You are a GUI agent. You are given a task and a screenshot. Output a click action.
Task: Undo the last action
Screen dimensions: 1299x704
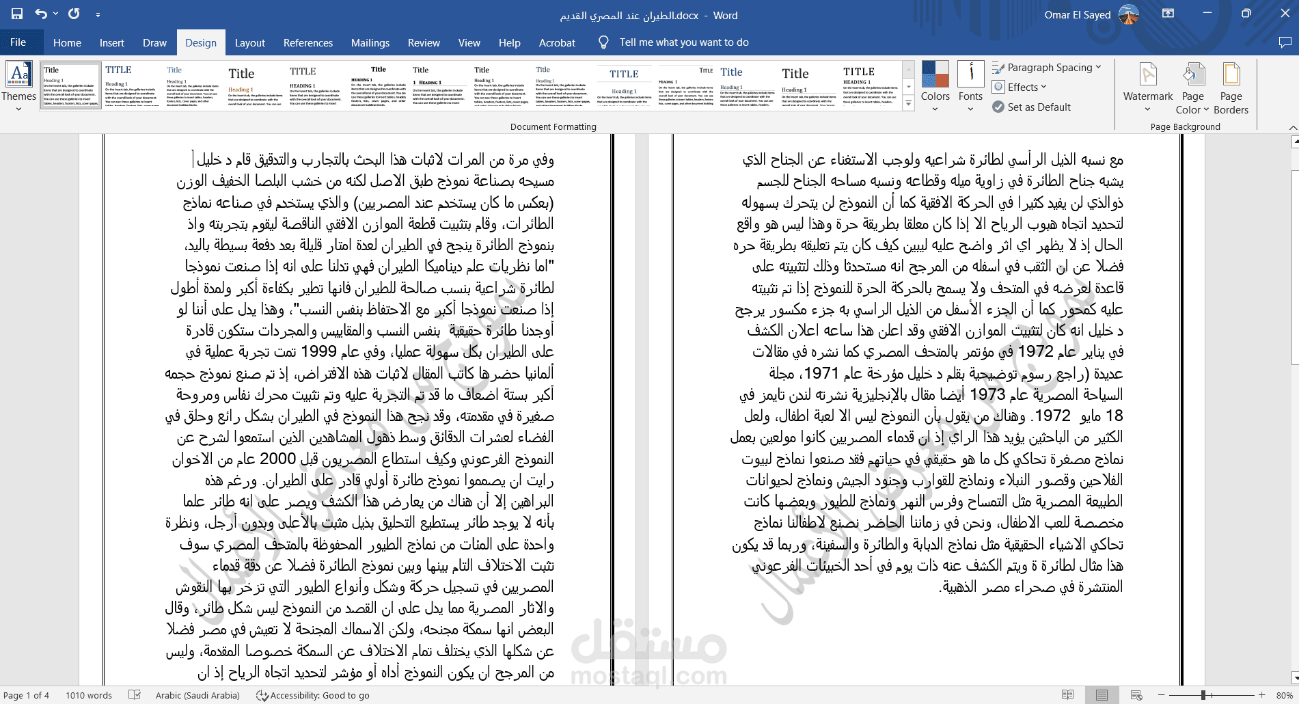(41, 14)
